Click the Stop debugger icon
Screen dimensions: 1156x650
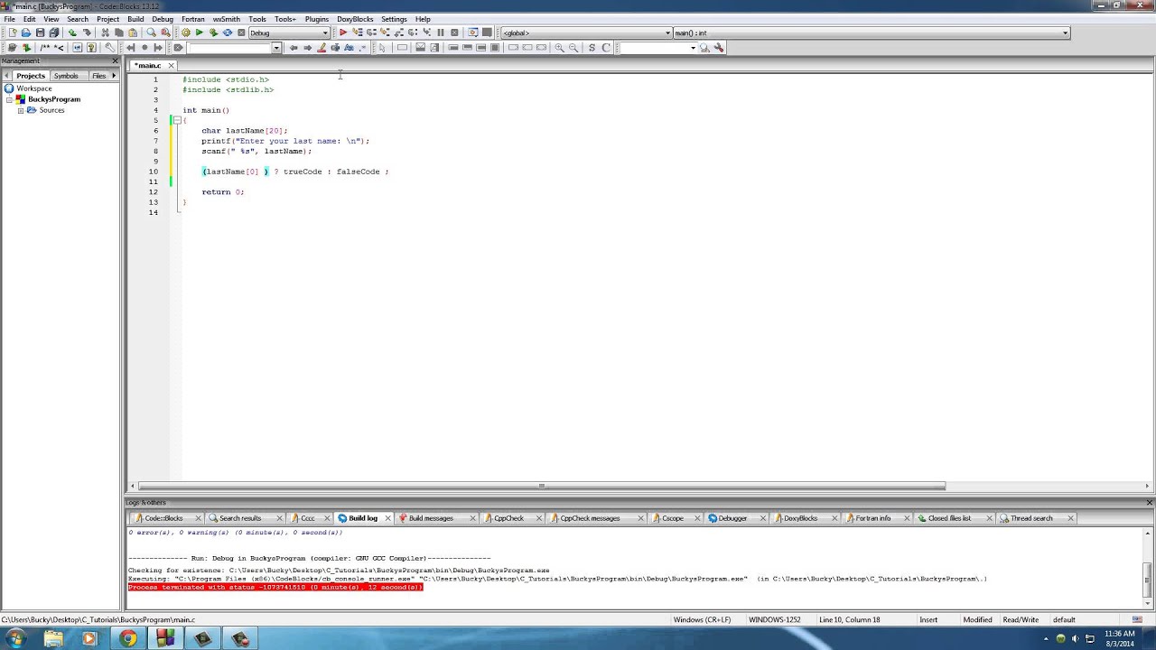[x=454, y=32]
